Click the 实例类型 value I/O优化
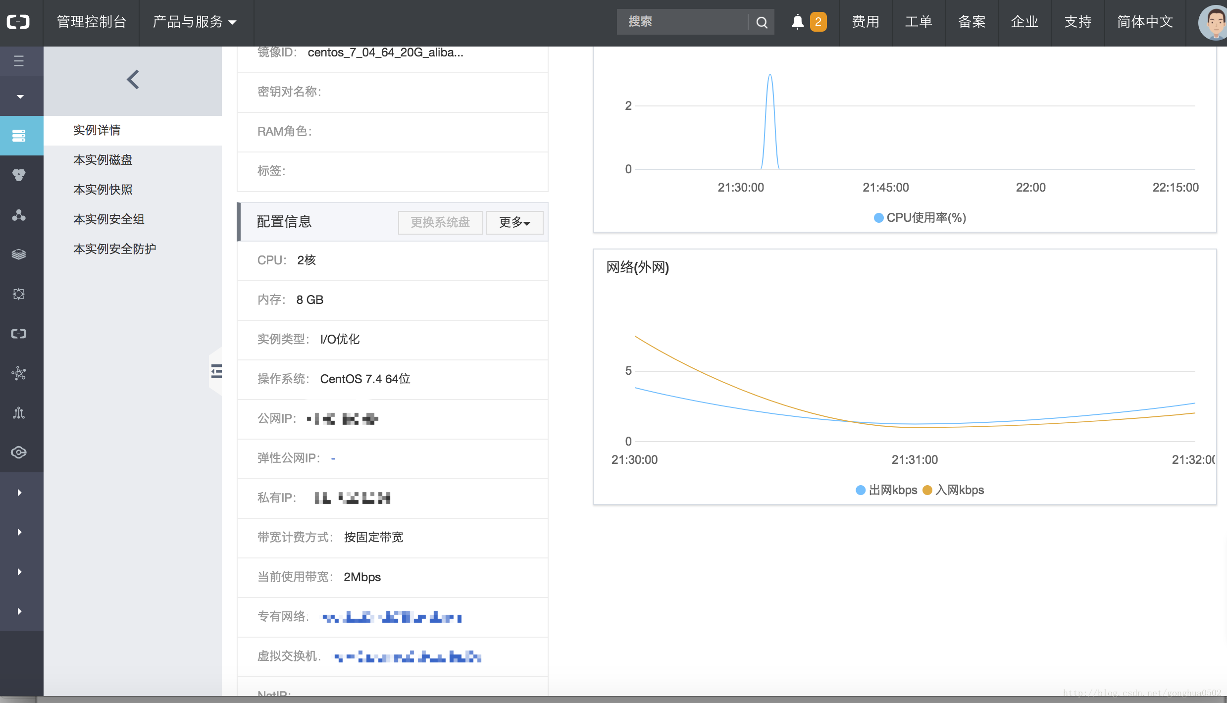 click(340, 340)
